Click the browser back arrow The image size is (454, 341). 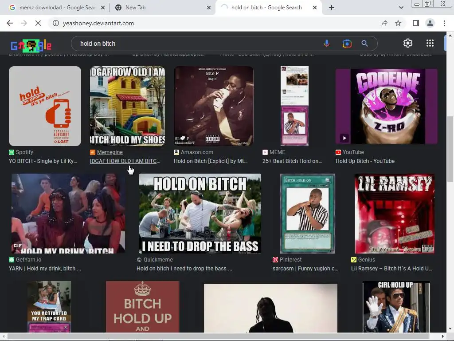10,23
